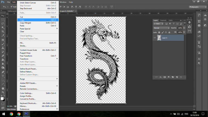Open the Help menu
The width and height of the screenshot is (208, 117).
(71, 2)
